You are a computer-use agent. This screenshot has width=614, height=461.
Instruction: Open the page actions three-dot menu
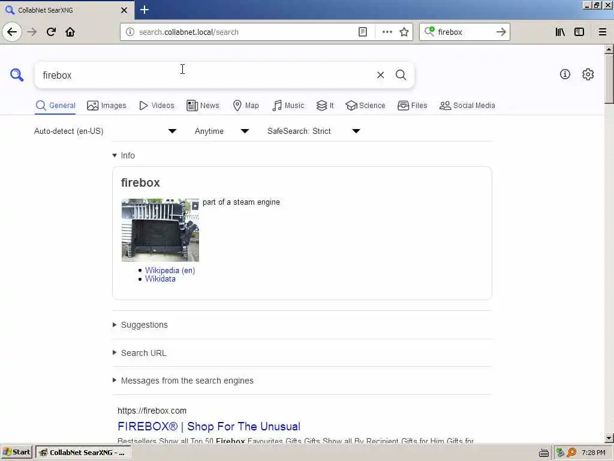(387, 32)
